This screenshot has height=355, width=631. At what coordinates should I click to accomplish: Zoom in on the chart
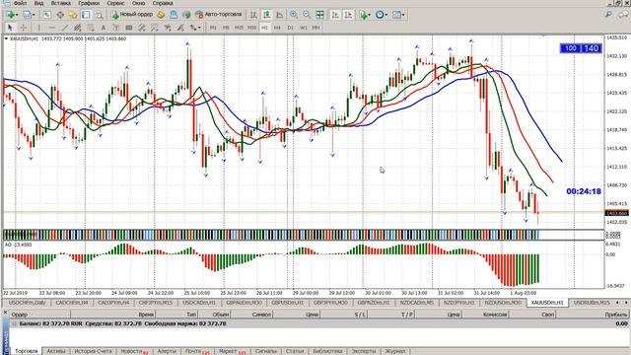coord(294,15)
